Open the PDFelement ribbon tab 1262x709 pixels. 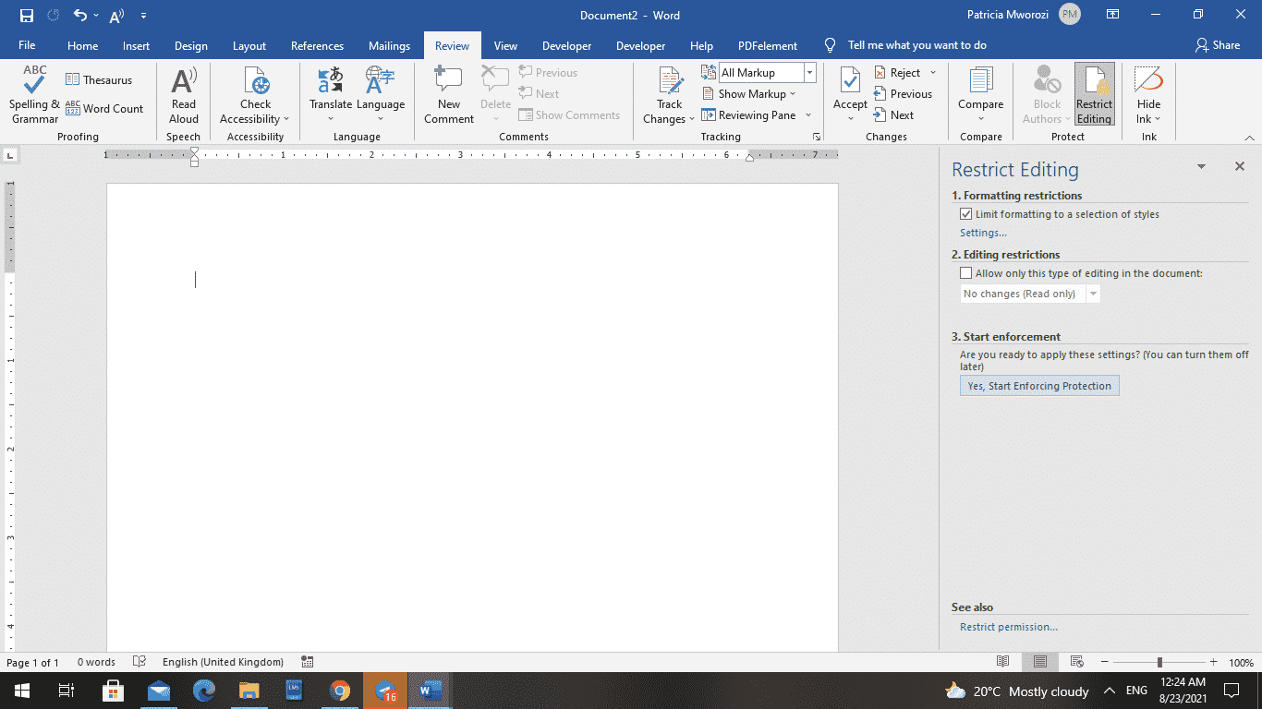[x=767, y=44]
